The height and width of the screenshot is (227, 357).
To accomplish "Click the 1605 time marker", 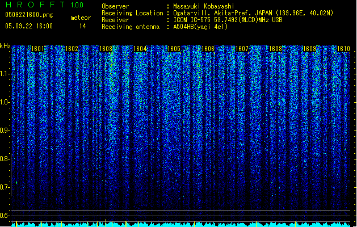I will 174,49.
